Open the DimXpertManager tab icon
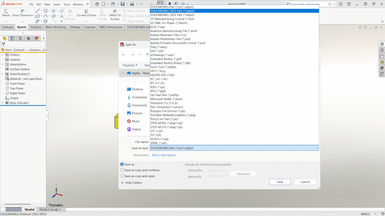This screenshot has height=216, width=385. 29,39
